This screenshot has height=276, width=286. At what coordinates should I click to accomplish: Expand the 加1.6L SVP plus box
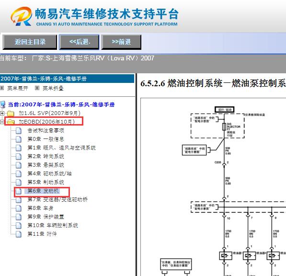point(2,113)
